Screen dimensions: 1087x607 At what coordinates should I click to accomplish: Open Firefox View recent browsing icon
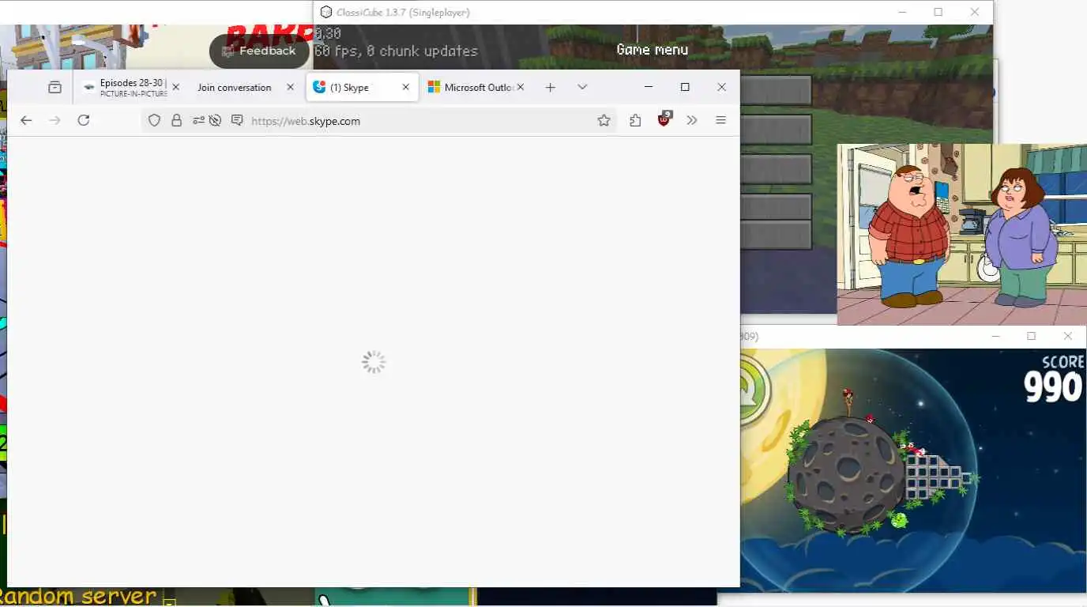(x=55, y=87)
